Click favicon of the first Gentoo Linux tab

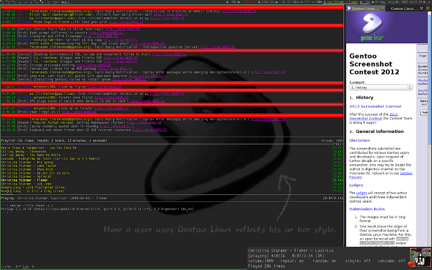(349, 8)
